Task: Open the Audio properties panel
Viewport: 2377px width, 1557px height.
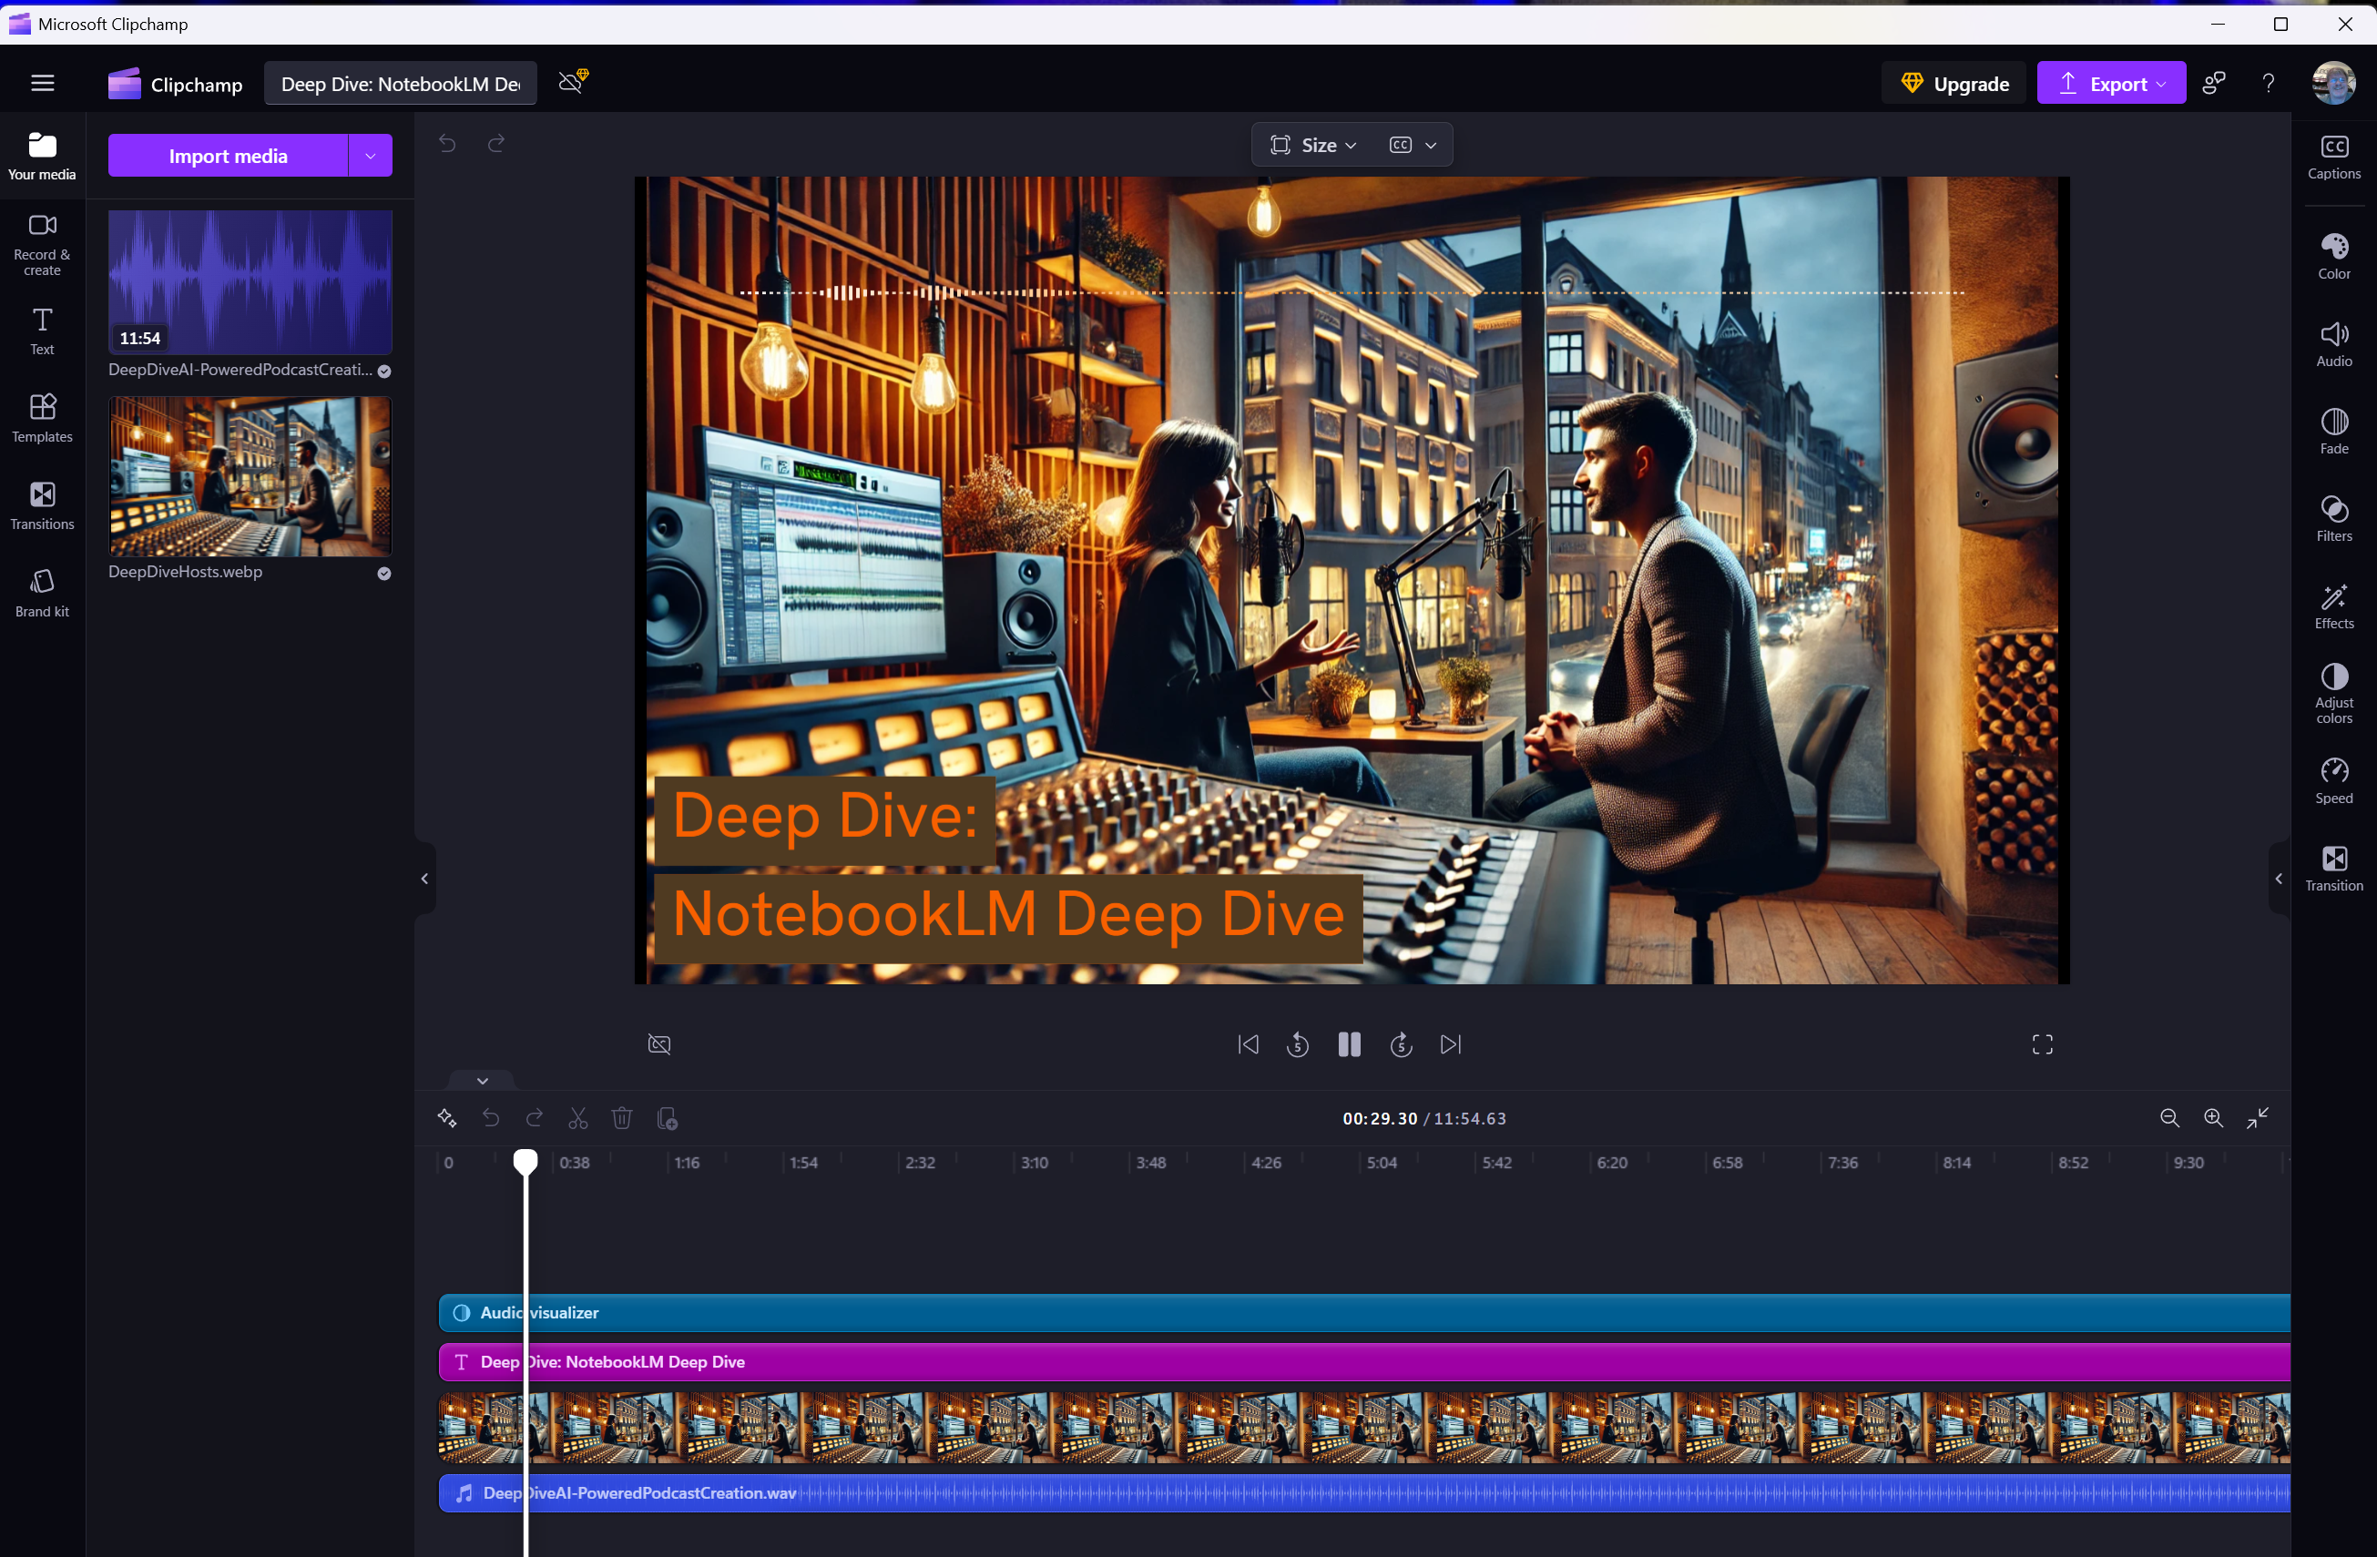Action: click(x=2334, y=344)
